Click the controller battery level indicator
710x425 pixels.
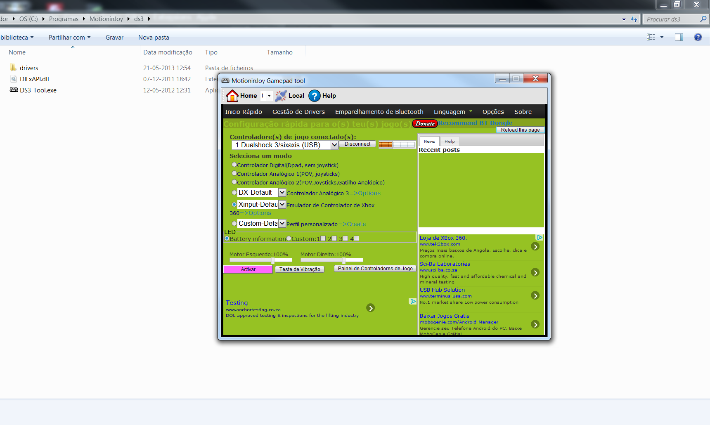[397, 144]
